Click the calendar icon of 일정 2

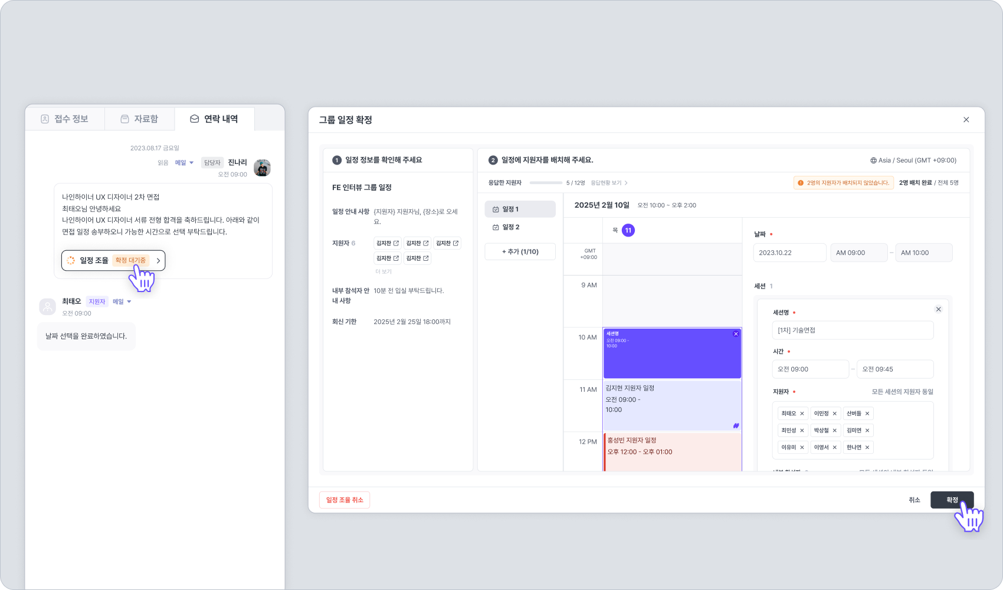(496, 227)
